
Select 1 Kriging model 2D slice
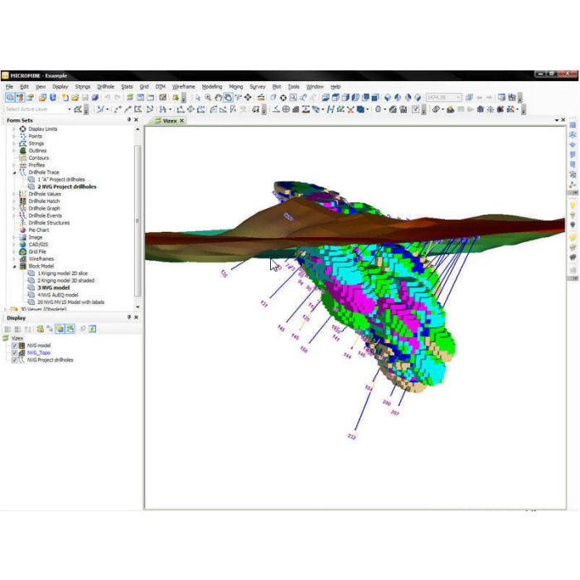(x=62, y=273)
